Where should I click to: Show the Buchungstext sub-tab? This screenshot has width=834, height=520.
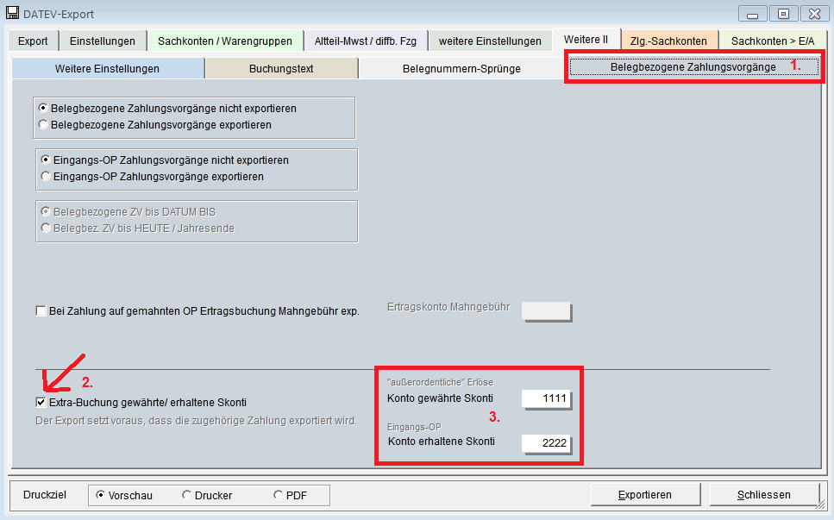point(281,69)
